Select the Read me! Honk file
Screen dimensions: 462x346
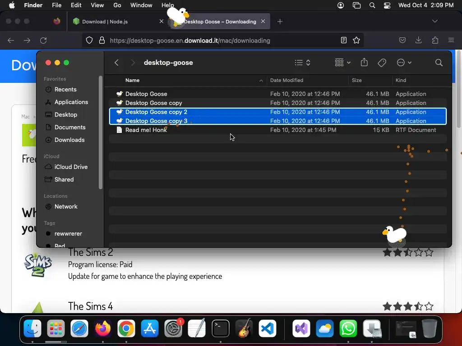click(x=278, y=130)
